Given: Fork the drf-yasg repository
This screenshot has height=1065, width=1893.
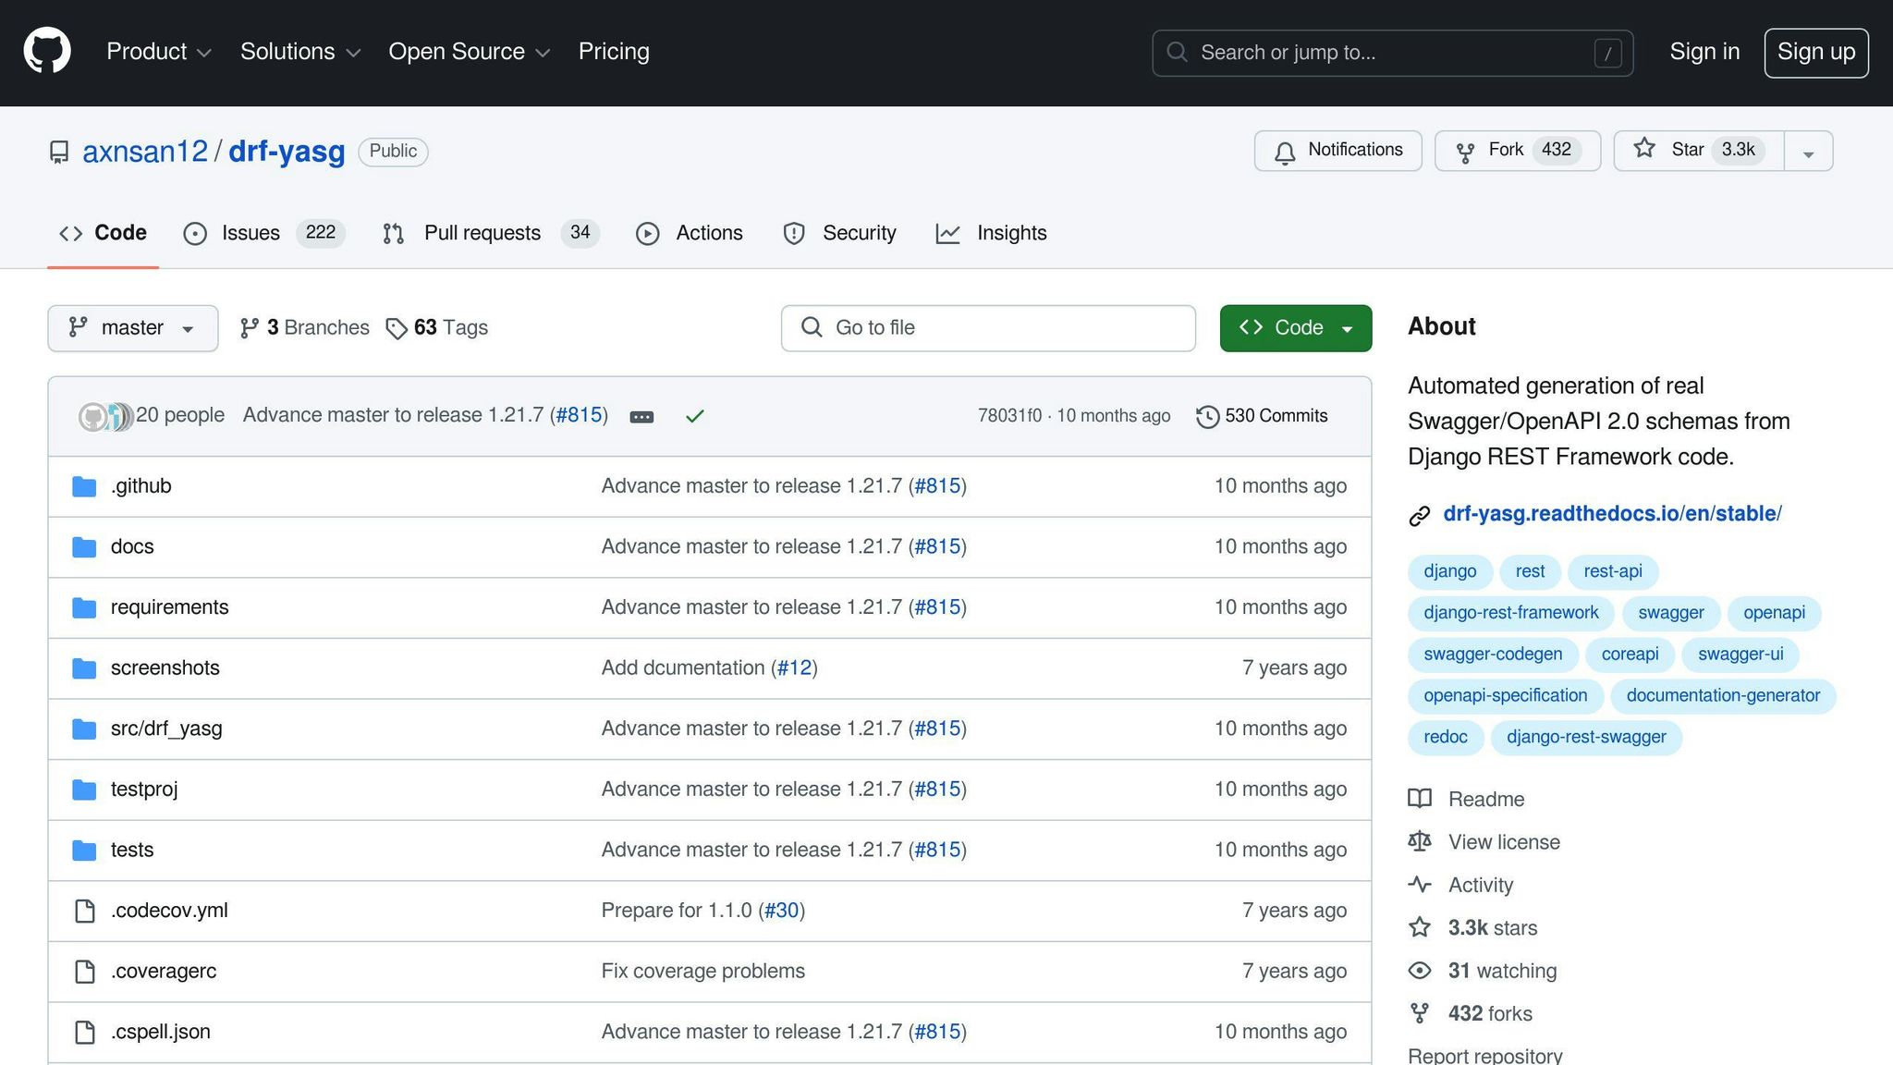Looking at the screenshot, I should (x=1517, y=151).
